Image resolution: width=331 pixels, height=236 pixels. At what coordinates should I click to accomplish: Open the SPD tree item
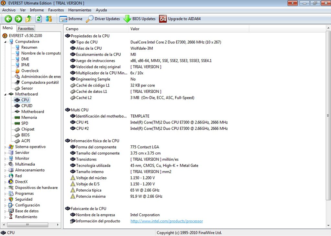coord(25,123)
